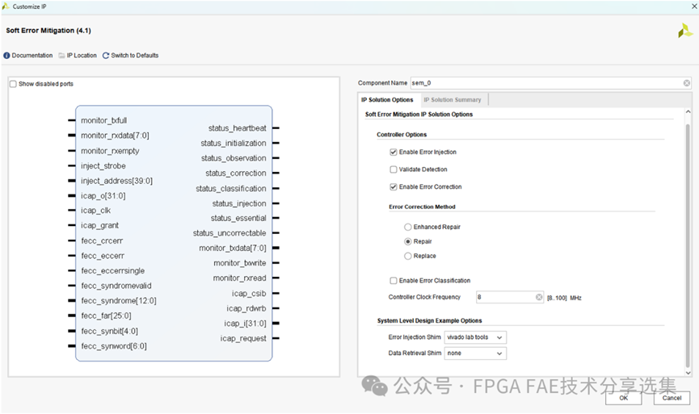Click the Switch to Defaults refresh icon
Screen dimensions: 699x414
[106, 56]
